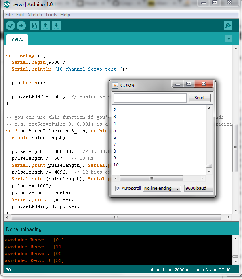Open the 9600 baud dropdown

[198, 188]
